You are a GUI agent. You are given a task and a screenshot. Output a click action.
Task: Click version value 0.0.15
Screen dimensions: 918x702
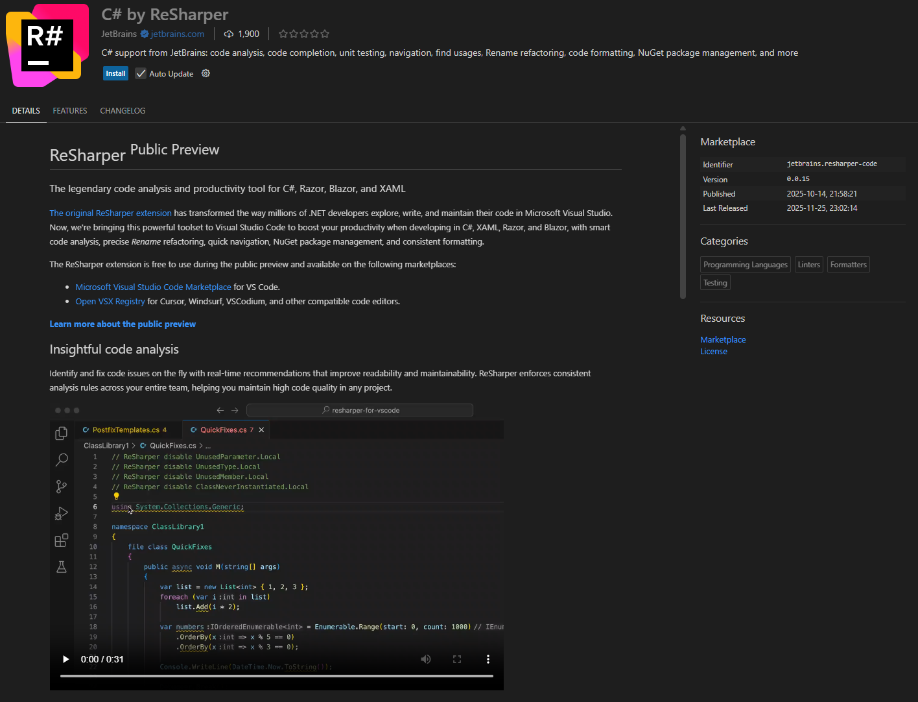click(798, 179)
